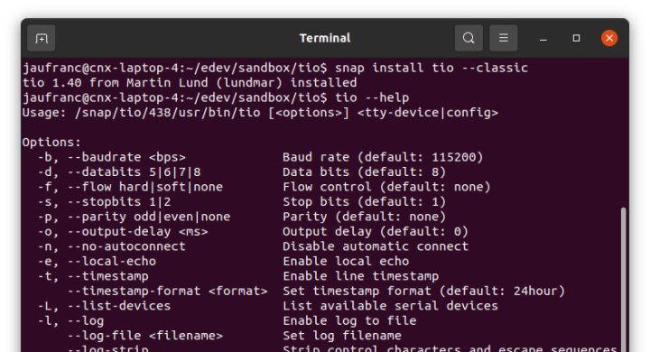Click the Usage line showing /snap/tio path
The height and width of the screenshot is (352, 650).
tap(260, 112)
